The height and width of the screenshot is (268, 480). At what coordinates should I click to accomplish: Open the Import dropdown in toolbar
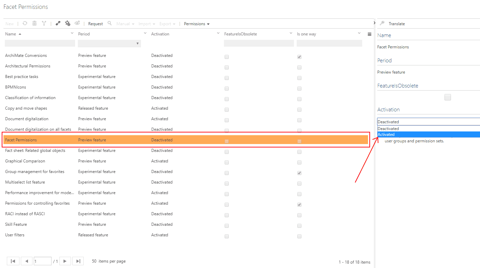pos(147,24)
